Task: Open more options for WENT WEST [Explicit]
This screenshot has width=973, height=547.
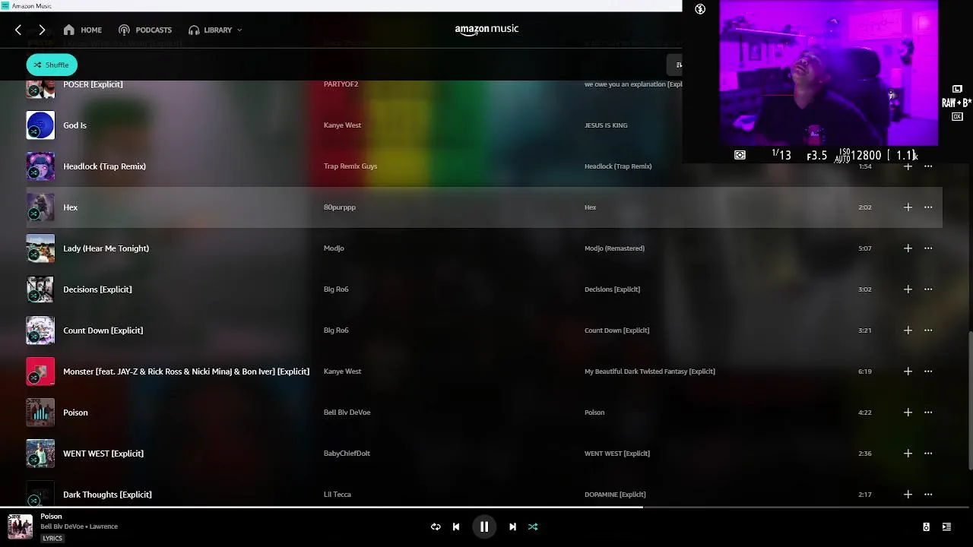Action: (928, 454)
